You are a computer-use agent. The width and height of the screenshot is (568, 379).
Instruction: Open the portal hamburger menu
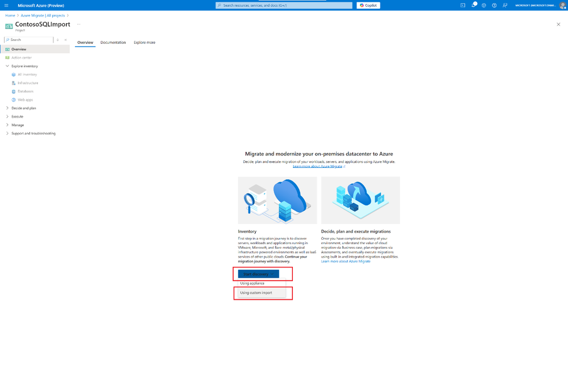click(6, 6)
